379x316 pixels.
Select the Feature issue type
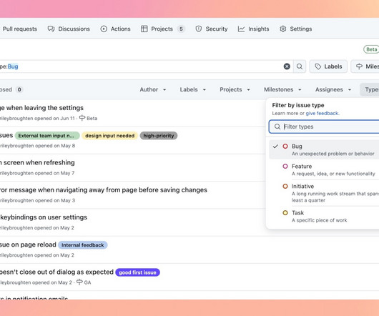click(324, 169)
